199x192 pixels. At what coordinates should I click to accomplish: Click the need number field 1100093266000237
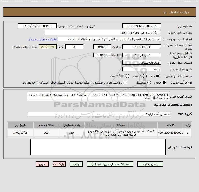[142, 26]
